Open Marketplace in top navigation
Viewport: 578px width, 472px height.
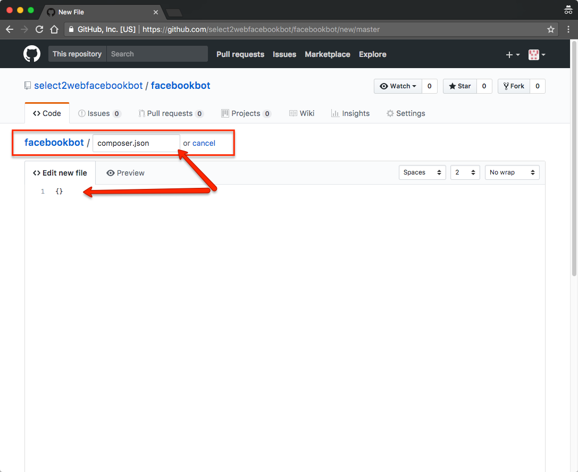[x=328, y=54]
